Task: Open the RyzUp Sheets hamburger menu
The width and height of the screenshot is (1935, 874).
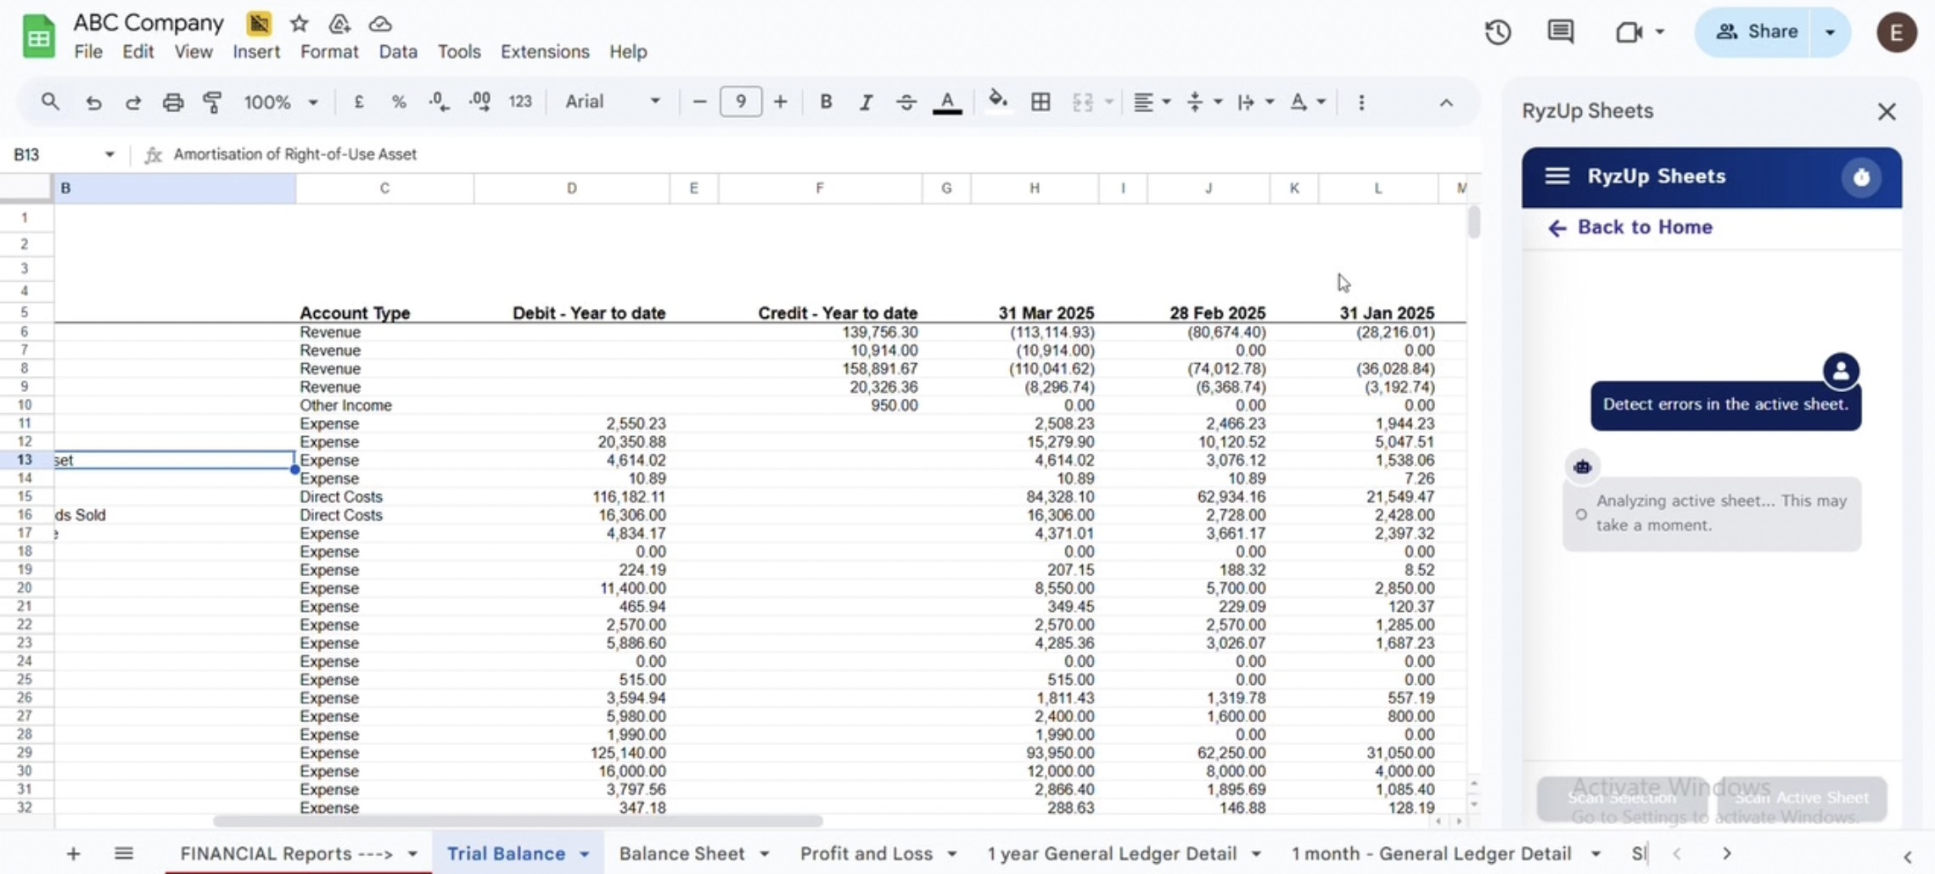Action: (1556, 176)
